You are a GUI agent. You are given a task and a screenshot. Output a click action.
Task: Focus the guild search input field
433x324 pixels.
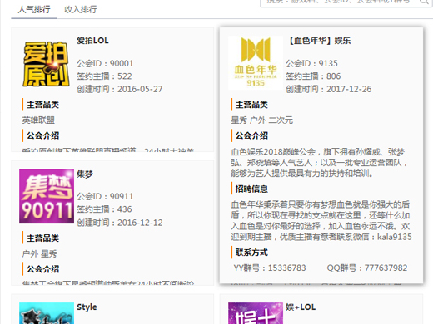(x=346, y=2)
